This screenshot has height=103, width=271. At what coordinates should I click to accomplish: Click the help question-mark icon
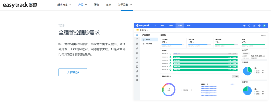(259, 26)
